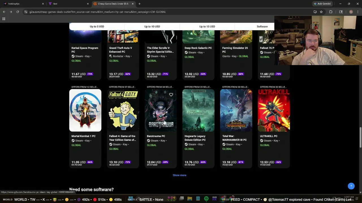Close the Vast tab
This screenshot has width=362, height=203.
pos(88,4)
